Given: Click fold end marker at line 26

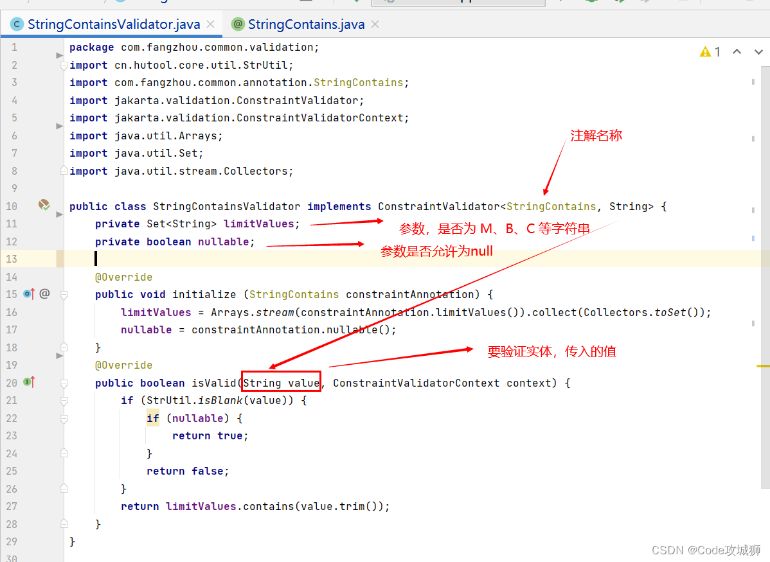Looking at the screenshot, I should [64, 488].
